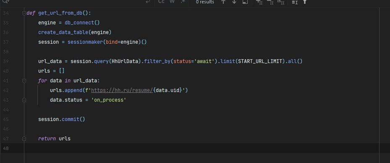Open the search history magnifier dropdown
390x163 pixels.
pyautogui.click(x=5, y=1)
